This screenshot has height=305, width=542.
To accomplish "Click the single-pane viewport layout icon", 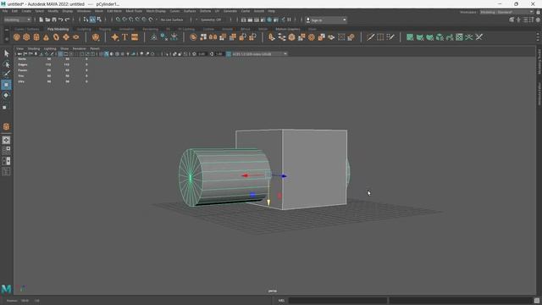I will (x=6, y=140).
